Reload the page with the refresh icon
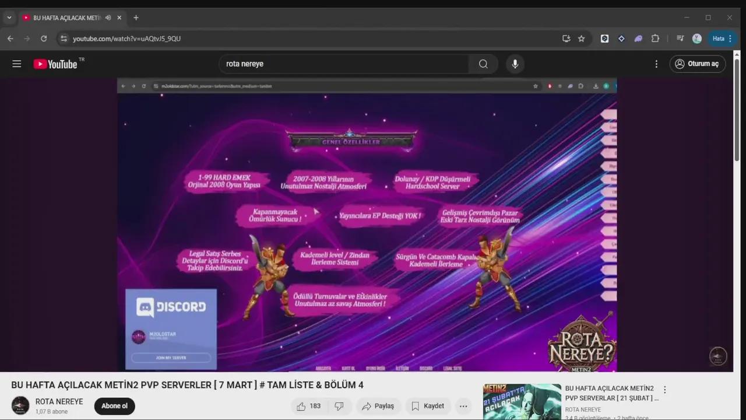 point(44,38)
